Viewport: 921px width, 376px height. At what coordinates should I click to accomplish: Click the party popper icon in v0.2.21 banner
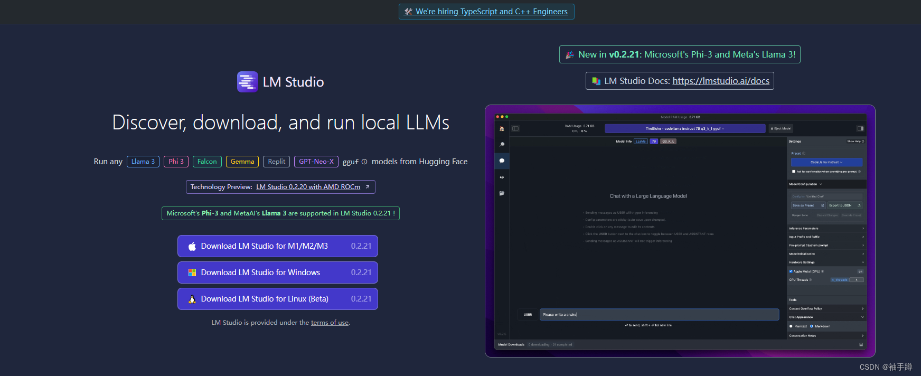pos(570,54)
